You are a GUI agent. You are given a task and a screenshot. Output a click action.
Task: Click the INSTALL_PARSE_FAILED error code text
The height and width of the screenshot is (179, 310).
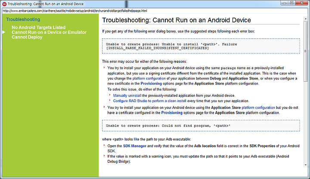[x=158, y=48]
